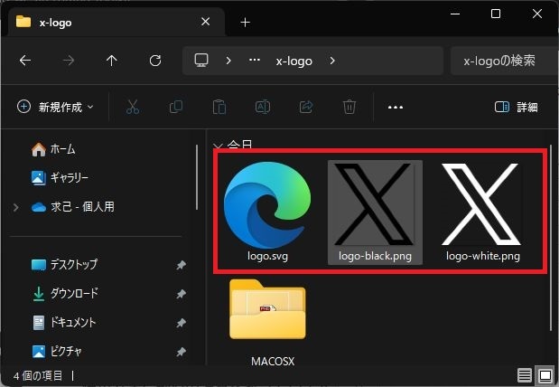Refresh the x-logo folder view
559x387 pixels.
coord(155,61)
